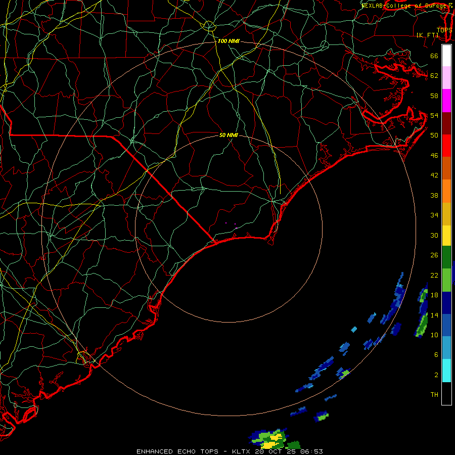Click the bright yellow legend swatch
455x455 pixels.
446,236
